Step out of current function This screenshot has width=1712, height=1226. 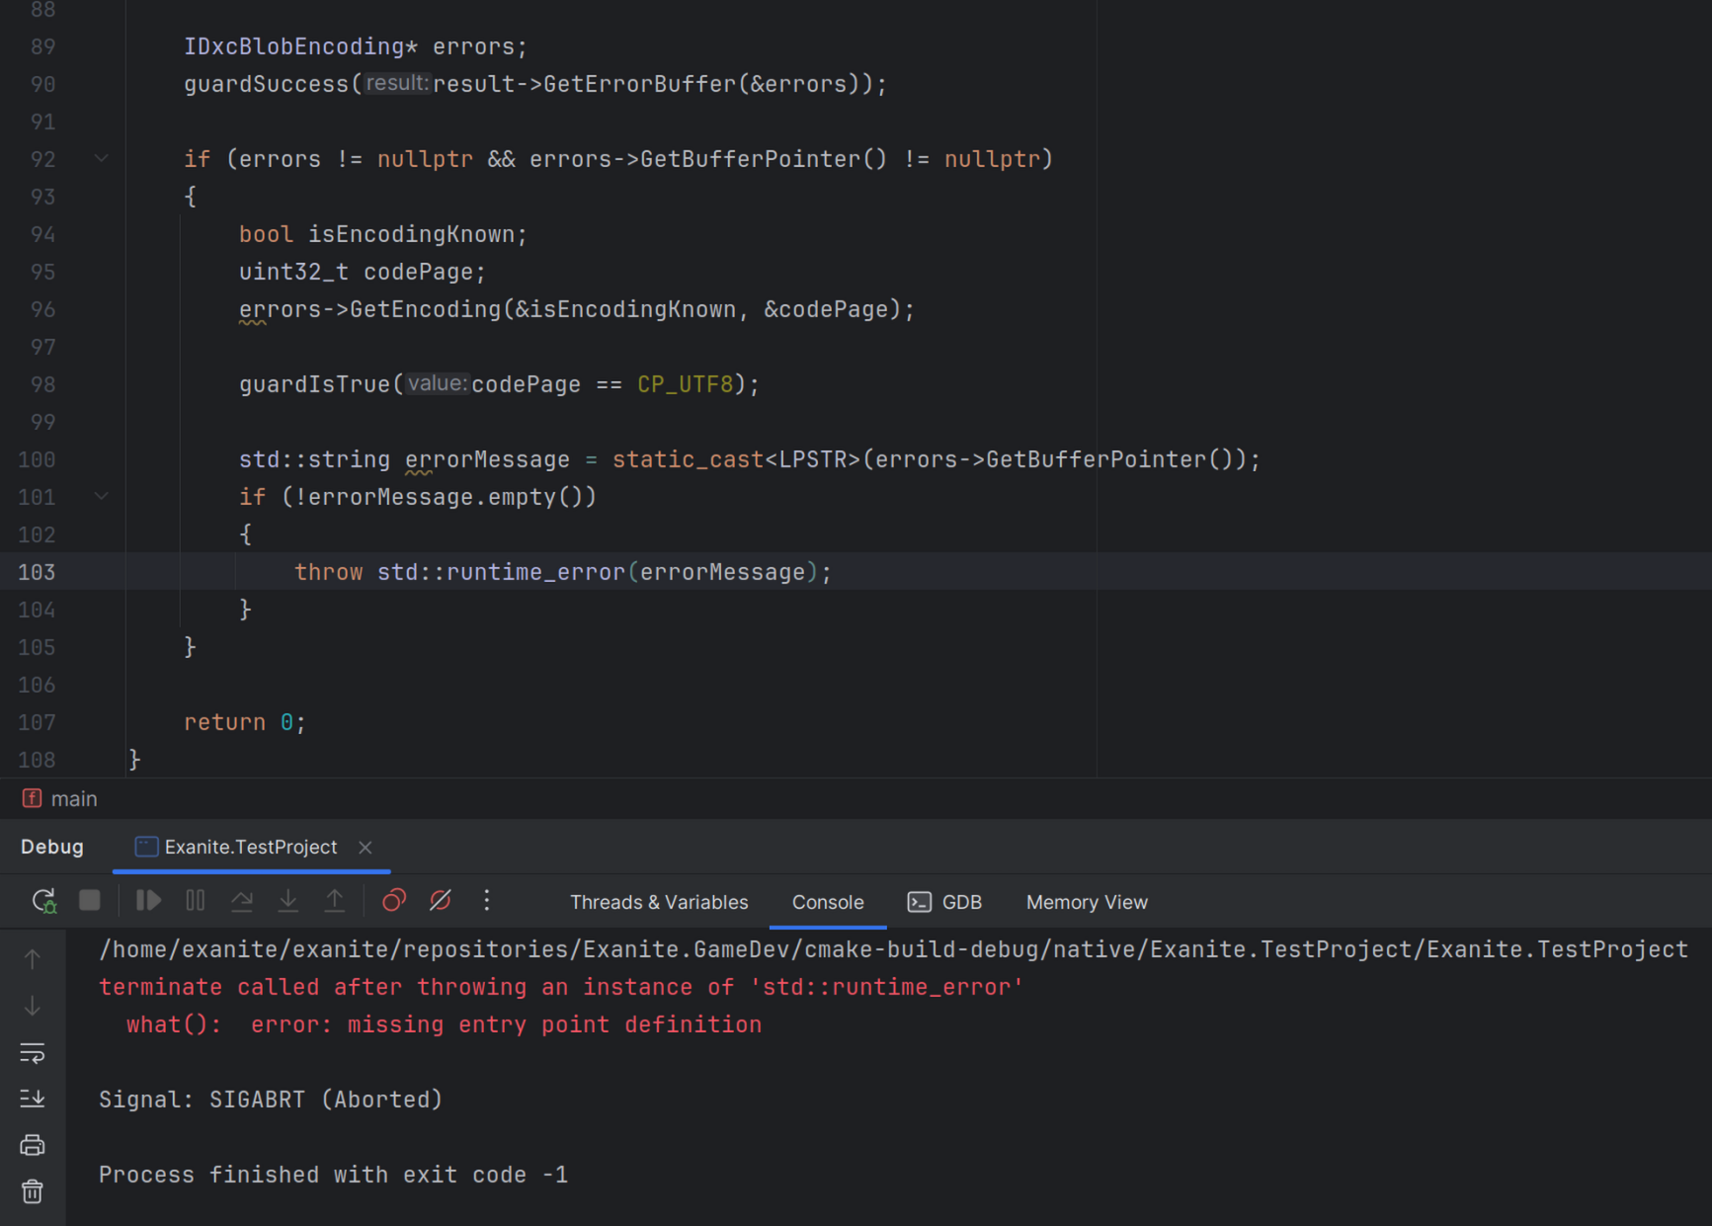click(x=335, y=901)
